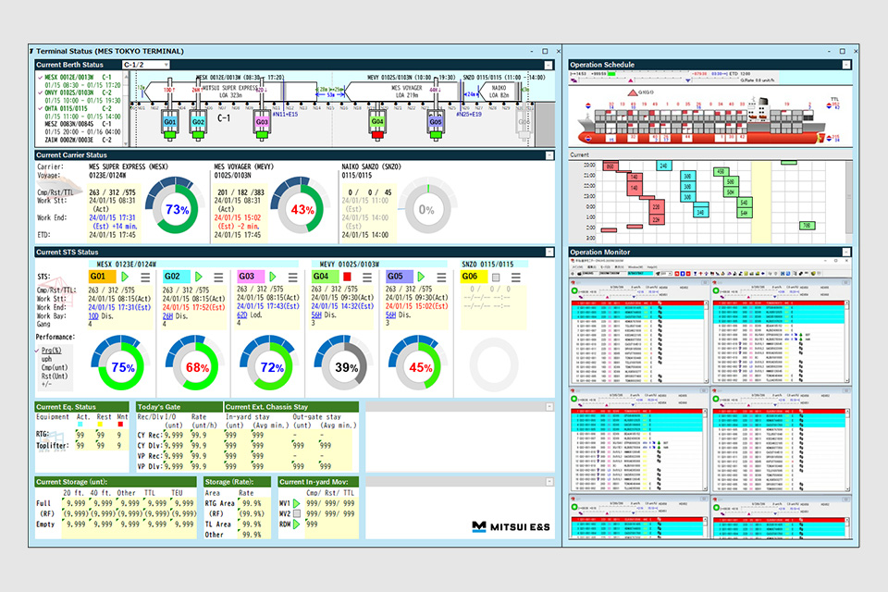
Task: Open the C-1/2 berth dropdown
Action: tap(146, 65)
